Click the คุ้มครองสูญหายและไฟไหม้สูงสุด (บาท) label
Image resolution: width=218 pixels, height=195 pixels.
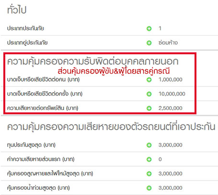pos(50,173)
